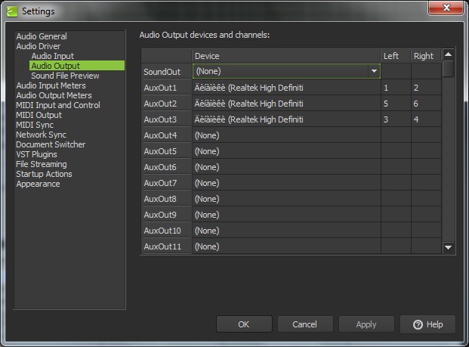Open Audio General settings page
Viewport: 469px width, 347px height.
[42, 36]
